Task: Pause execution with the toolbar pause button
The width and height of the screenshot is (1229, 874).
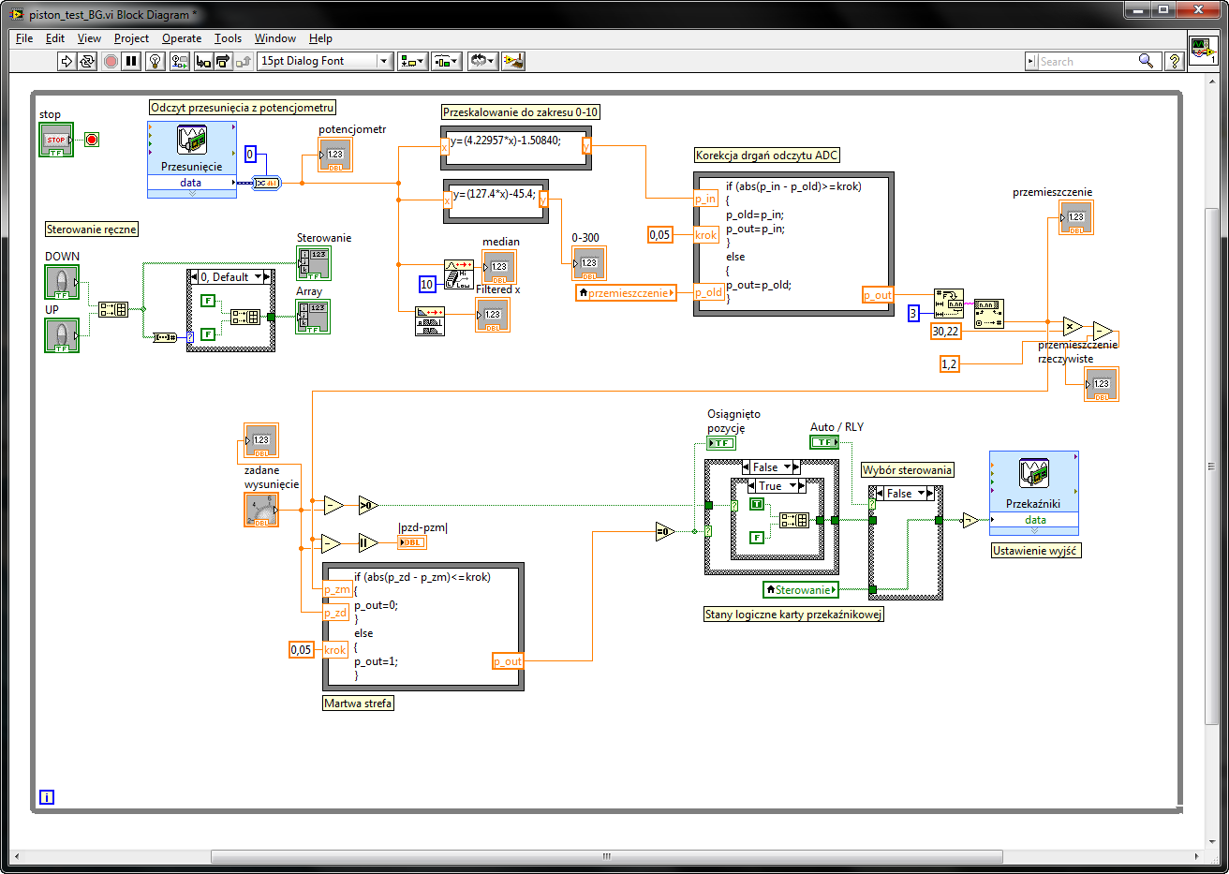Action: point(131,61)
